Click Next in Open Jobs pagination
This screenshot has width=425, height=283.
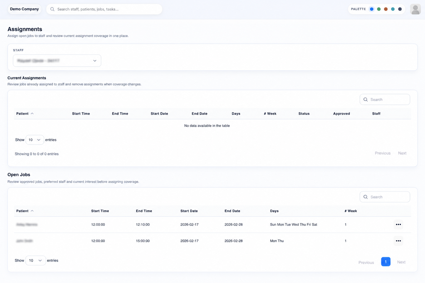[x=401, y=262]
